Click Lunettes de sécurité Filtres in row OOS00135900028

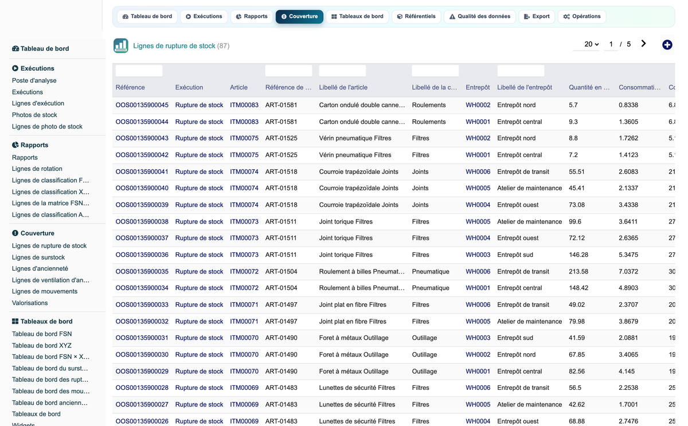click(357, 388)
